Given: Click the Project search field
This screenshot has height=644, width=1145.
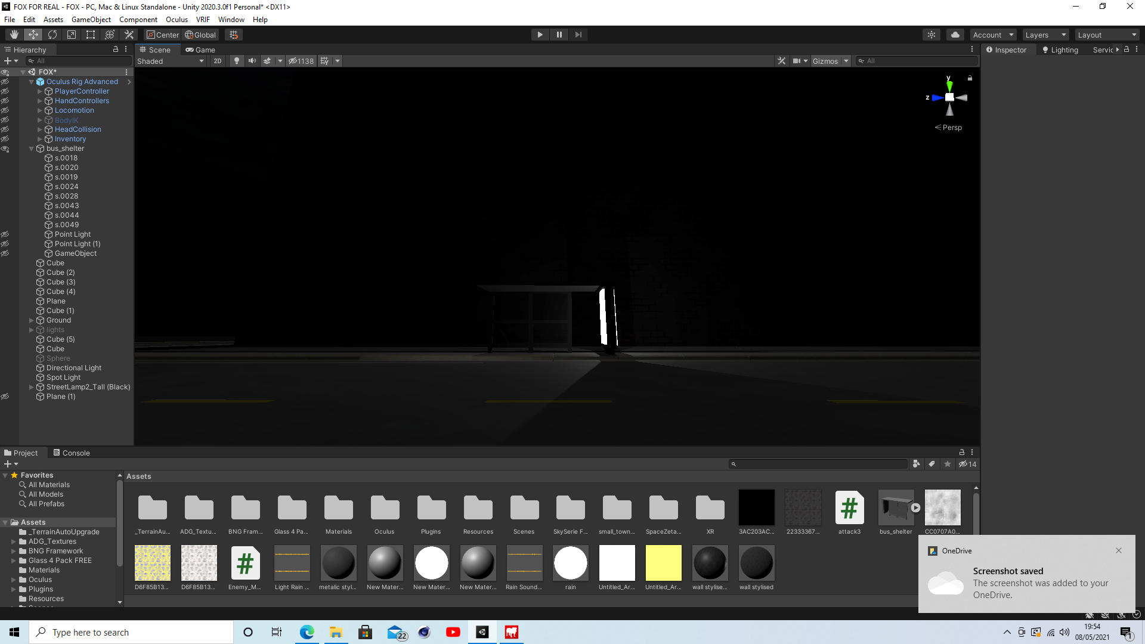Looking at the screenshot, I should click(x=818, y=464).
